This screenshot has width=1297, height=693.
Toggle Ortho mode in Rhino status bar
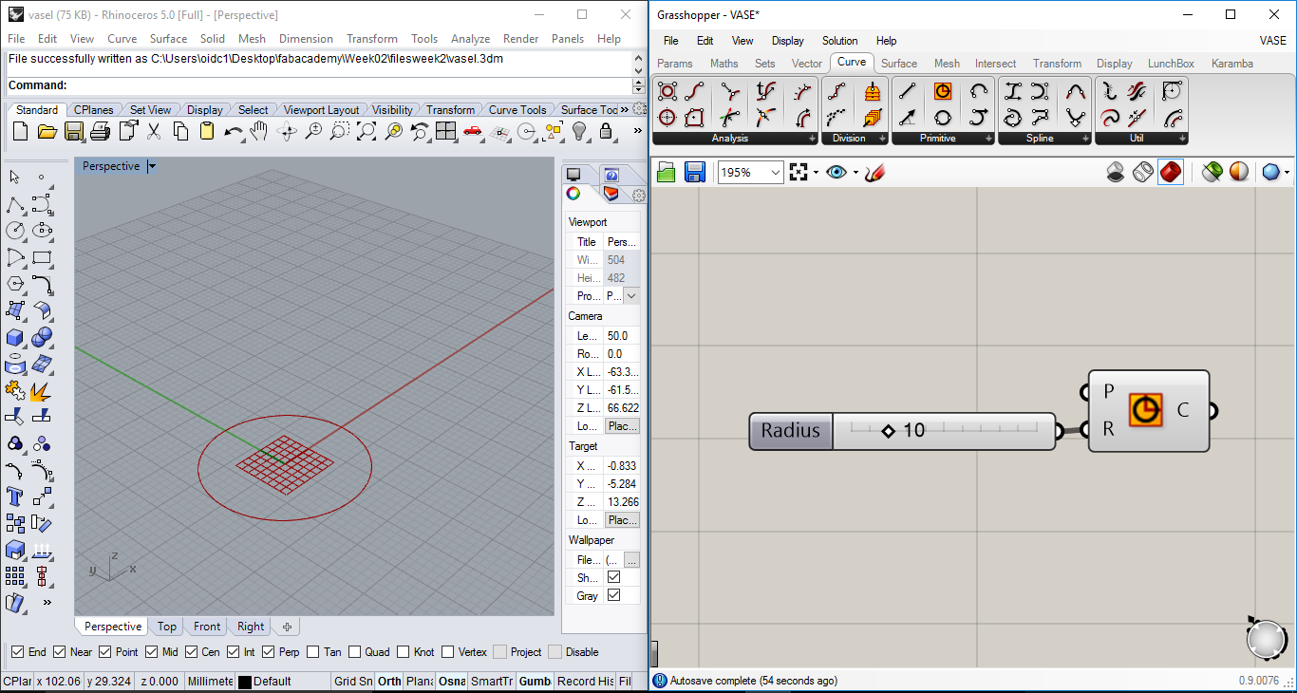[389, 681]
